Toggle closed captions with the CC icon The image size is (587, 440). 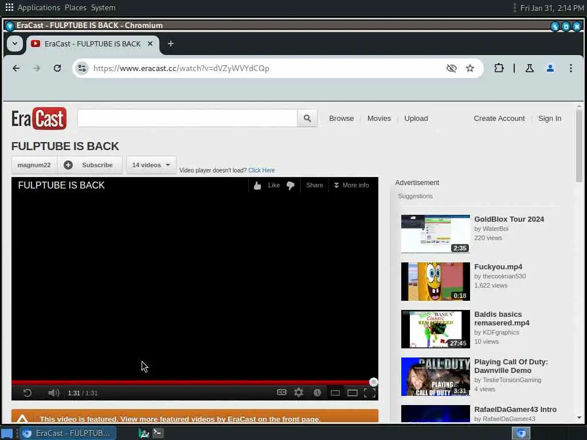click(x=281, y=392)
